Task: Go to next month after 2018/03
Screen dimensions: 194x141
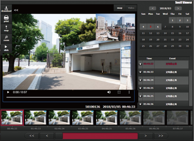Action: [178, 8]
